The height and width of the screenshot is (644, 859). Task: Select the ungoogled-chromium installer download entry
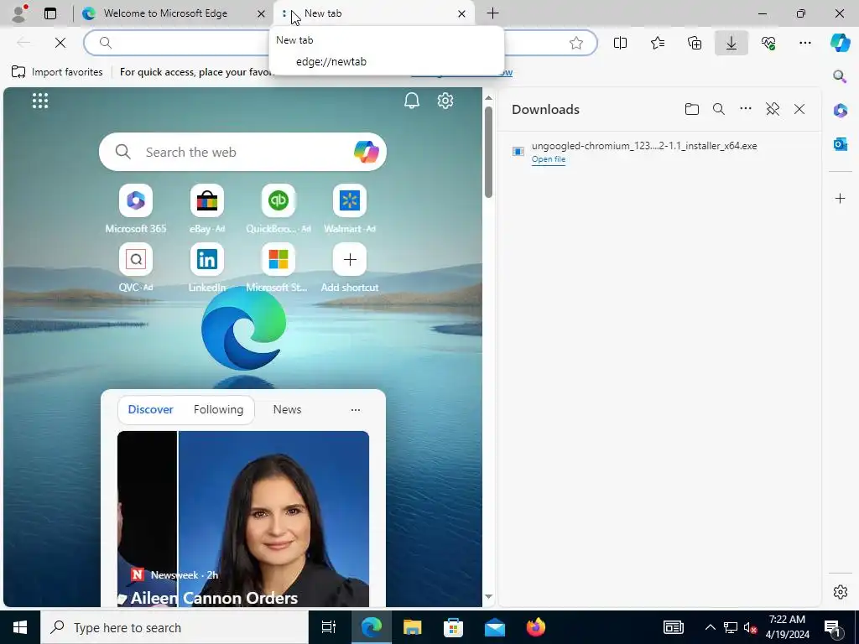[x=659, y=152]
